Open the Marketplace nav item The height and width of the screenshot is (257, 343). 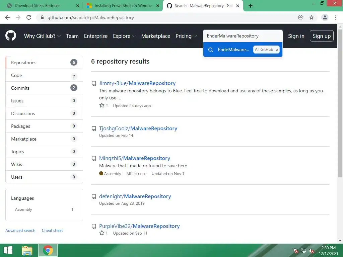coord(156,36)
